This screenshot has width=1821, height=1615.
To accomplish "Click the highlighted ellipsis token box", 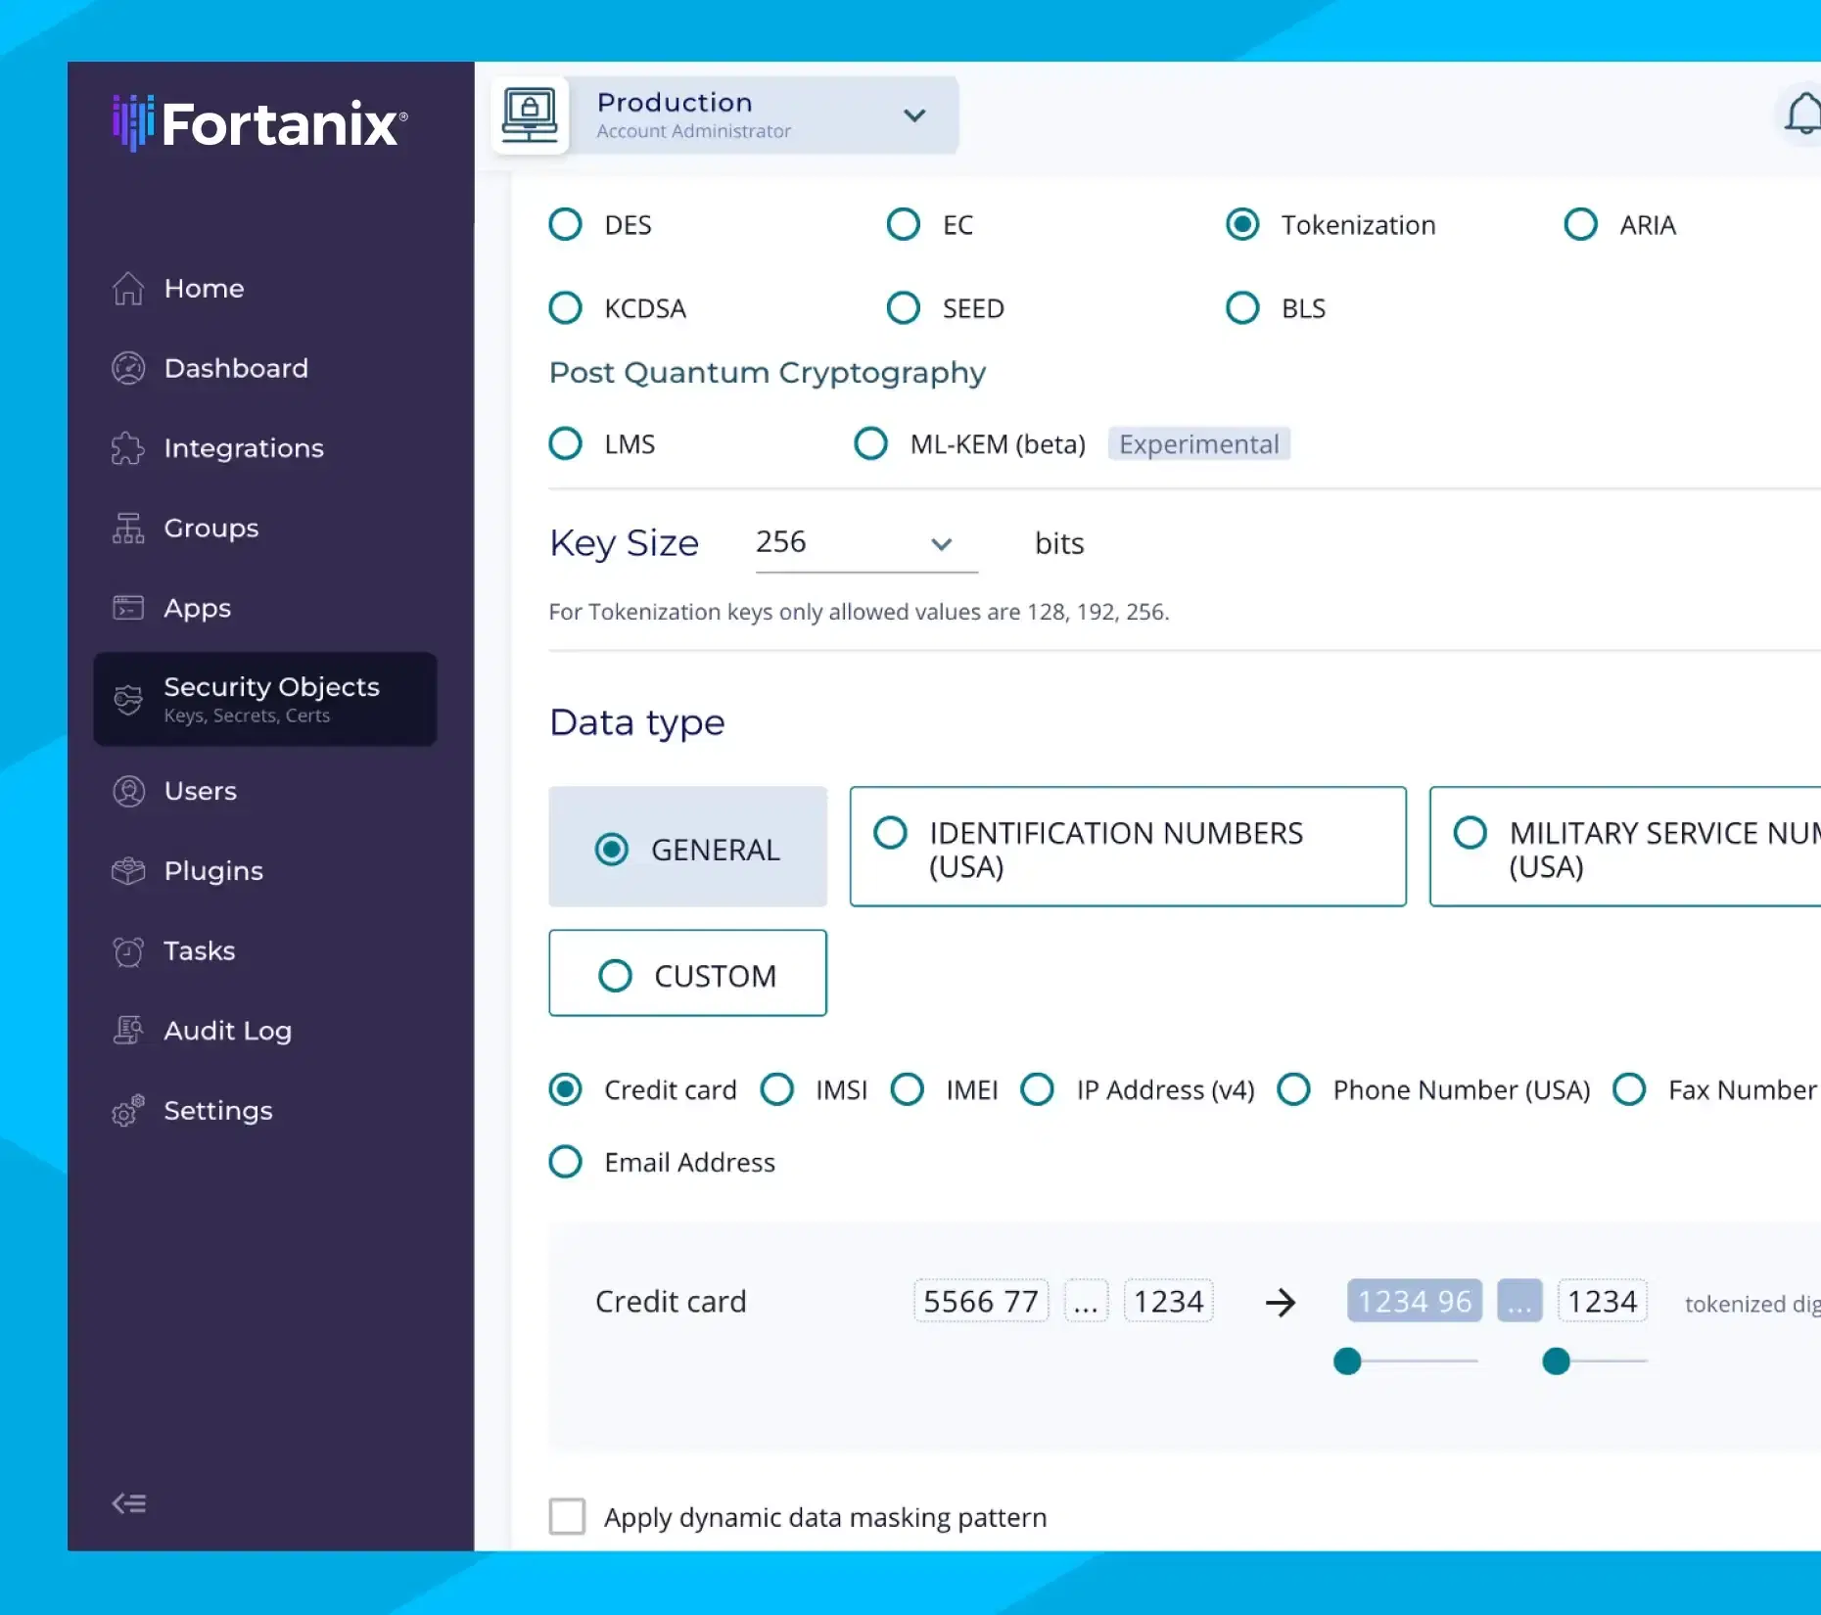I will 1519,1301.
